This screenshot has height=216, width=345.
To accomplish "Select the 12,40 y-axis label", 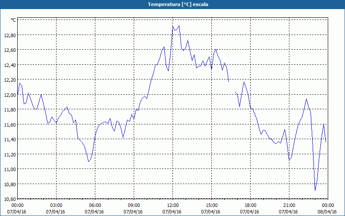I will tap(10, 65).
